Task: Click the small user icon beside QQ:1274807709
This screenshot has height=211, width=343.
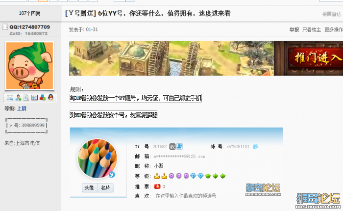Action: tap(5, 27)
